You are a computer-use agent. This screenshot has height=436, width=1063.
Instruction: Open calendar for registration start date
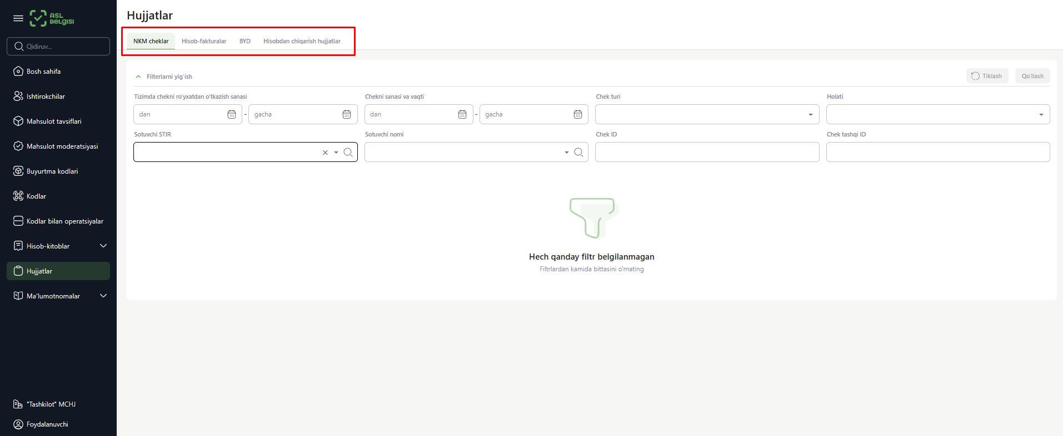click(232, 114)
